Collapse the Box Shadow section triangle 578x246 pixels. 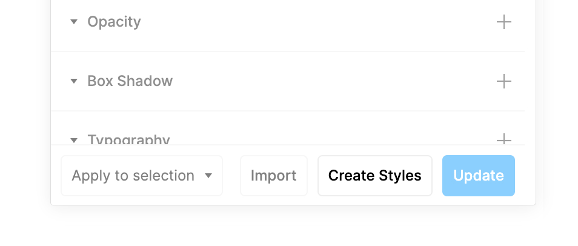[74, 81]
